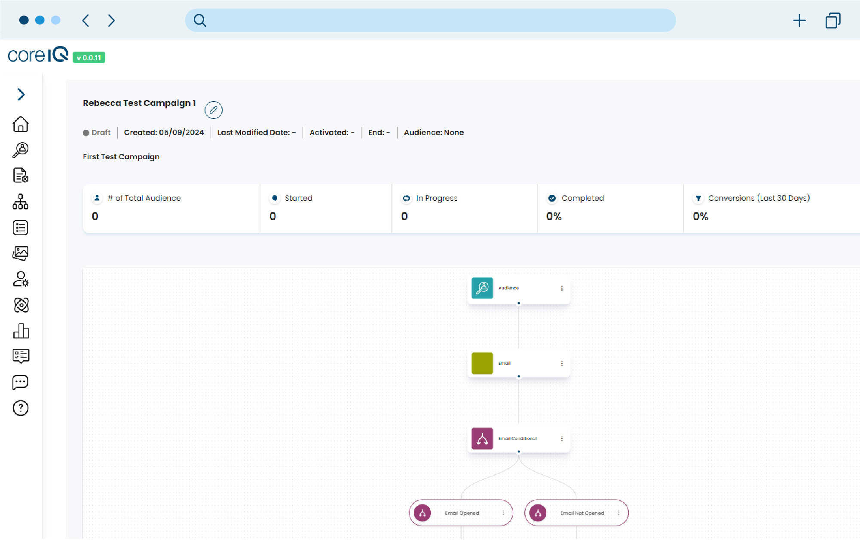Open the help question mark icon
The height and width of the screenshot is (541, 860).
21,408
